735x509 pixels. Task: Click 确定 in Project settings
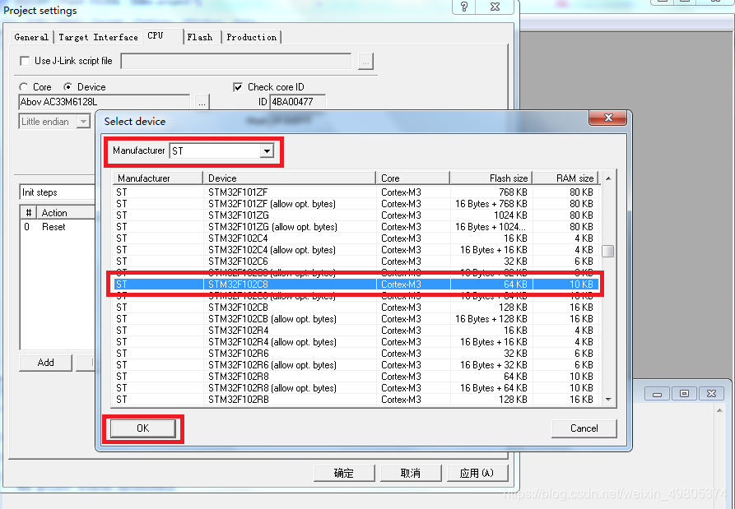click(343, 473)
